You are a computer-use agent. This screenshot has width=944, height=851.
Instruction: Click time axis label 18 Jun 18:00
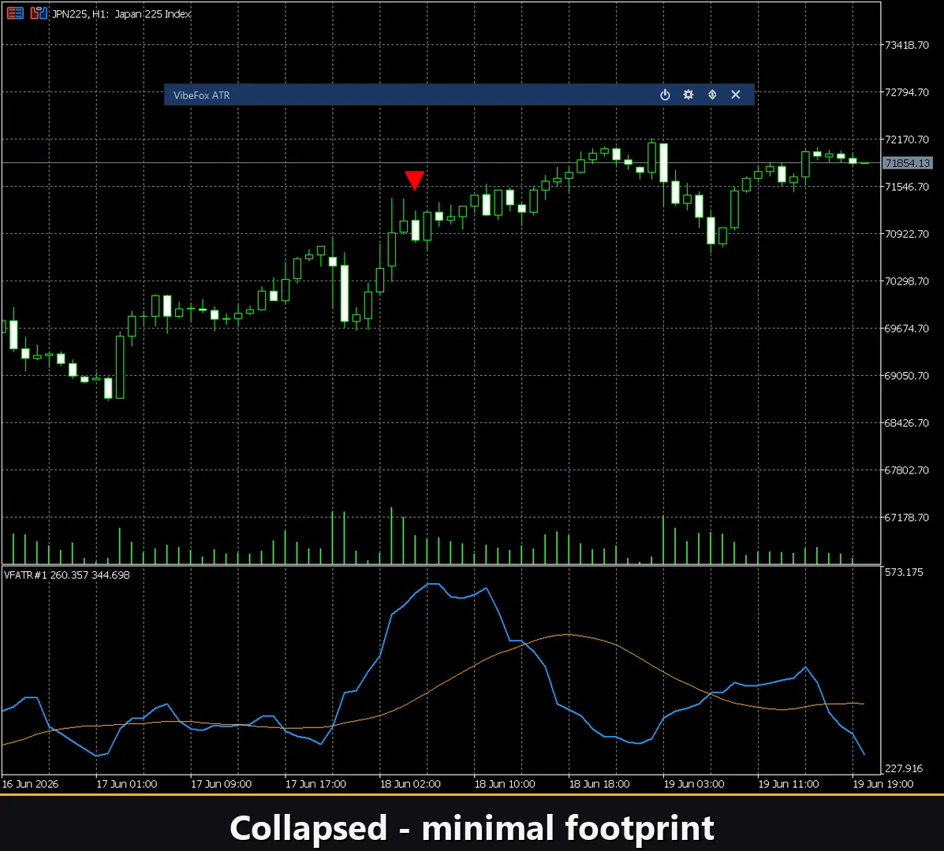(x=599, y=784)
